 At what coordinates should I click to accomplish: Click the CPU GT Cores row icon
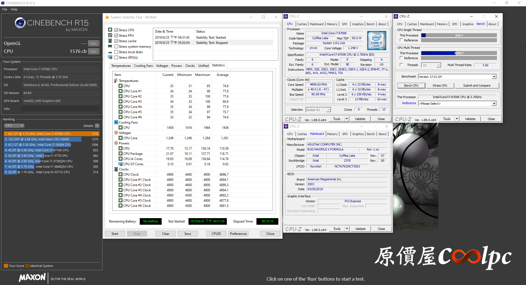pos(121,164)
